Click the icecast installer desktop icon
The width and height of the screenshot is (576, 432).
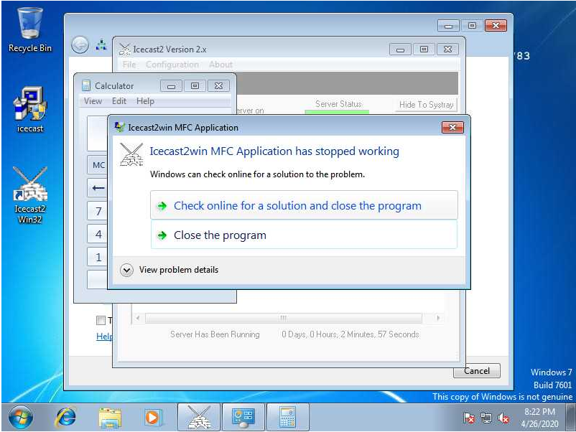[x=29, y=109]
